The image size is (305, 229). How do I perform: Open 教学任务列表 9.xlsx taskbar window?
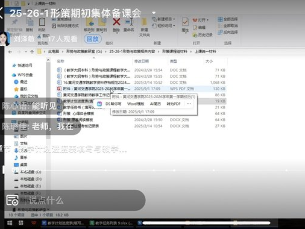pyautogui.click(x=112, y=223)
